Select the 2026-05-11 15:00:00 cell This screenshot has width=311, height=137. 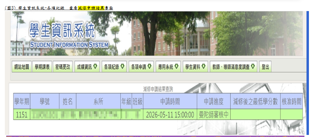click(170, 115)
